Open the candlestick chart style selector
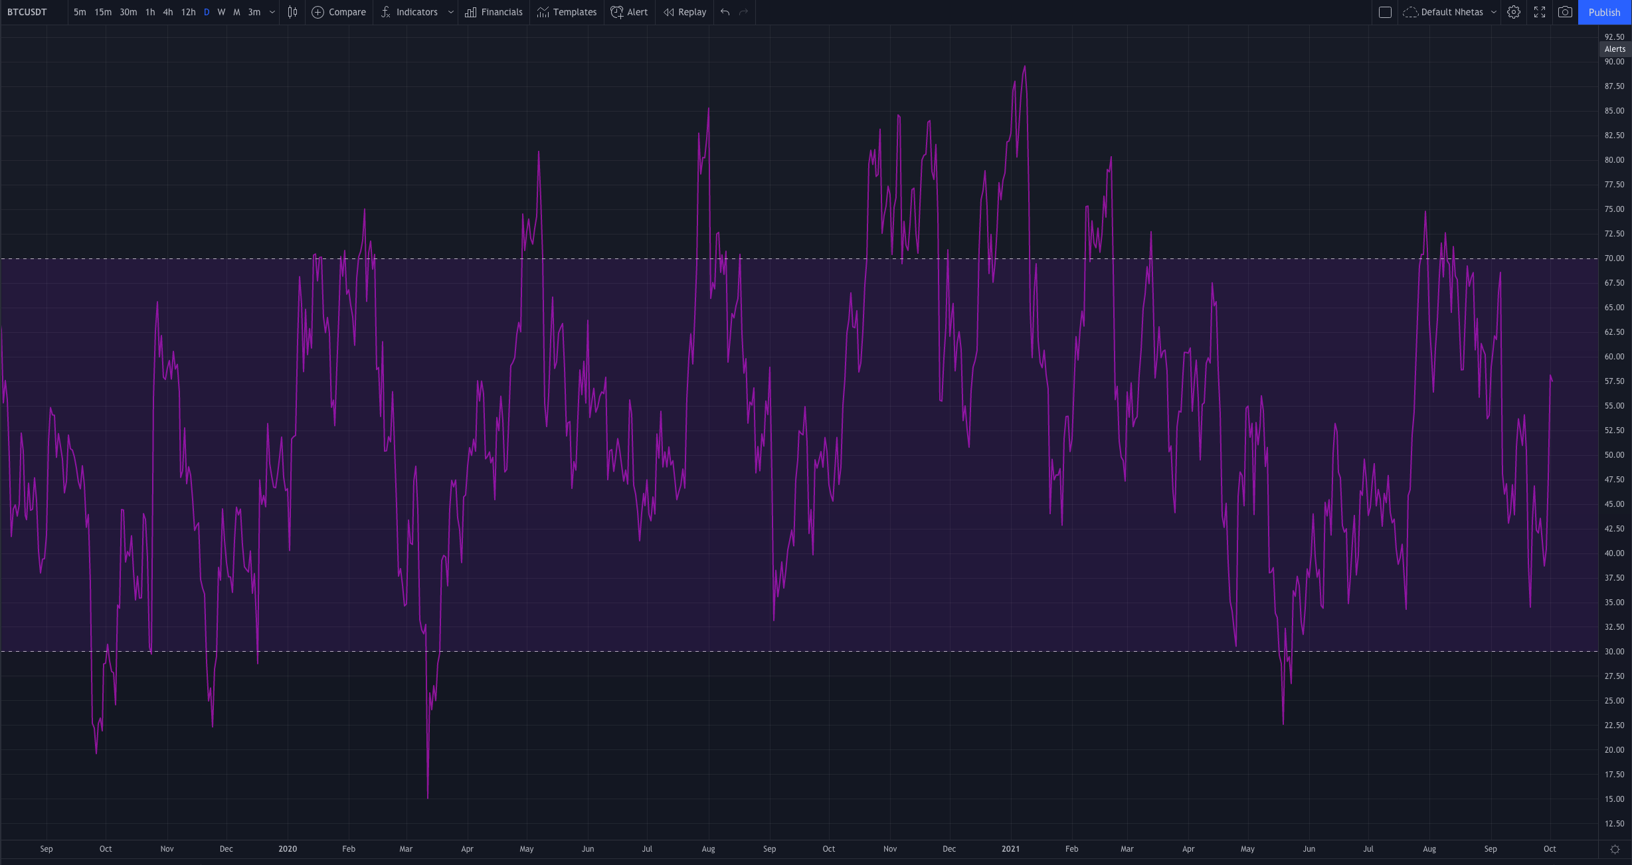This screenshot has height=865, width=1632. pos(292,12)
